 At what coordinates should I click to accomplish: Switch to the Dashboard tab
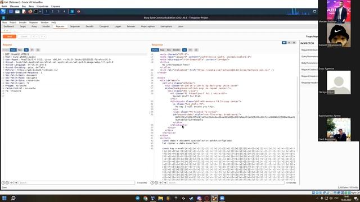pyautogui.click(x=9, y=26)
